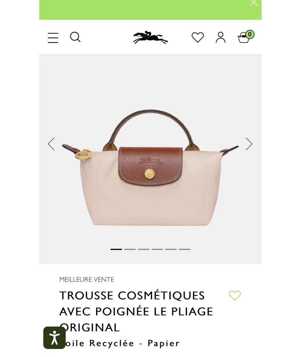Click the Meilleure Vente label
301x357 pixels.
pos(87,279)
